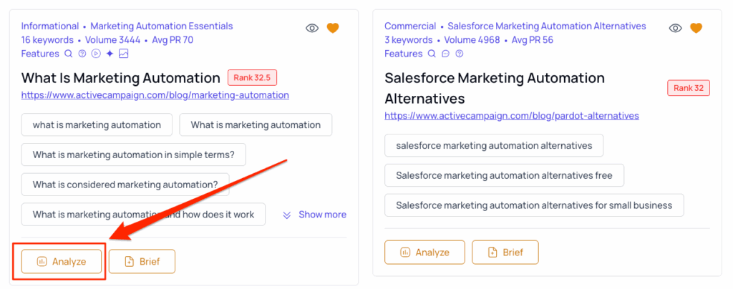Click Analyze on the Salesforce Alternatives card
The height and width of the screenshot is (289, 733).
point(424,252)
